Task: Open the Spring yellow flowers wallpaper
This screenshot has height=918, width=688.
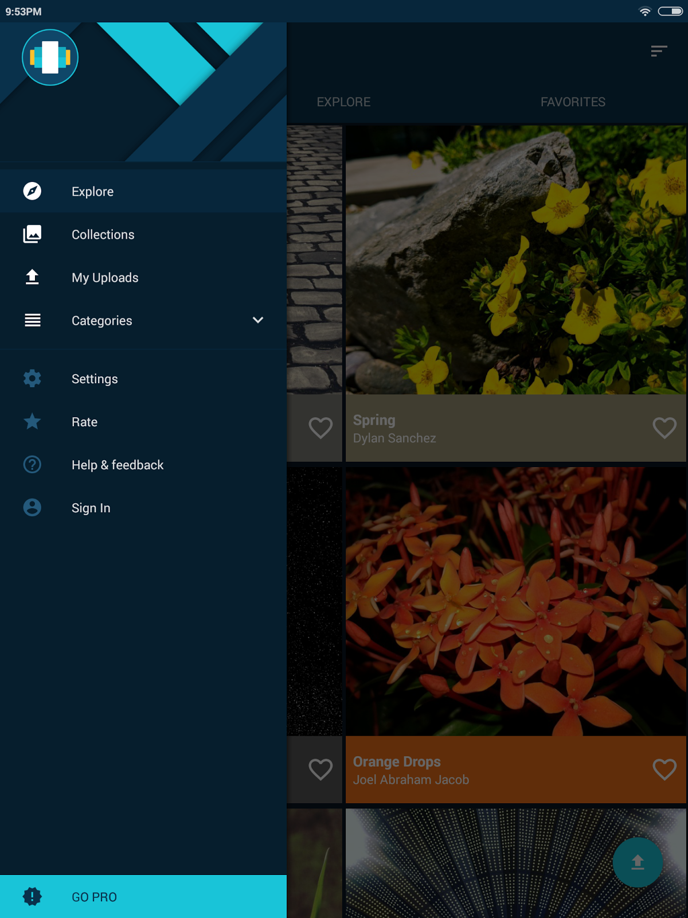Action: [515, 260]
